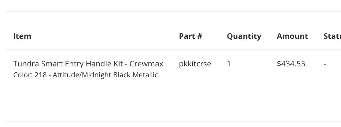Select the Amount column header
341x127 pixels.
point(292,36)
